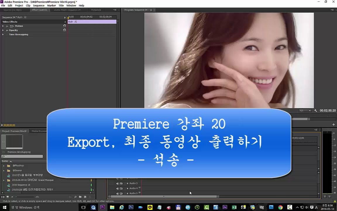Open the 2016 Sequence 18 sequence icon

[x=8, y=185]
